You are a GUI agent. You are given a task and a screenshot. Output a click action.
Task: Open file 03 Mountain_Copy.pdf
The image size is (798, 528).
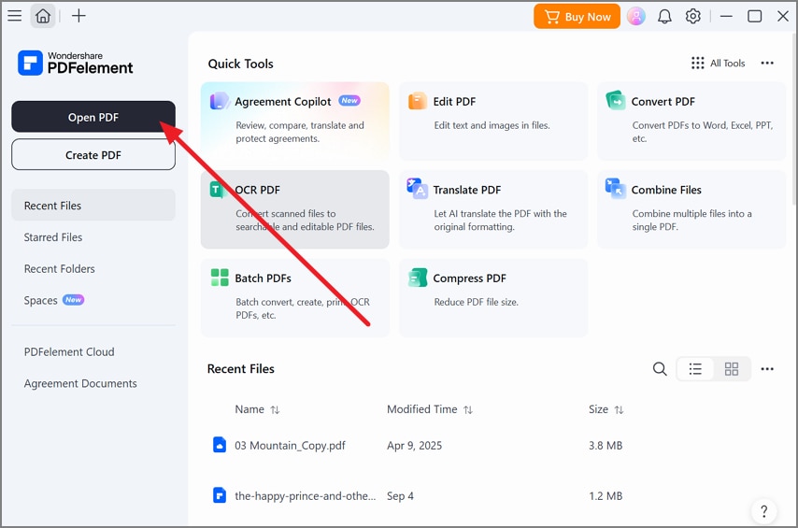[x=290, y=446]
